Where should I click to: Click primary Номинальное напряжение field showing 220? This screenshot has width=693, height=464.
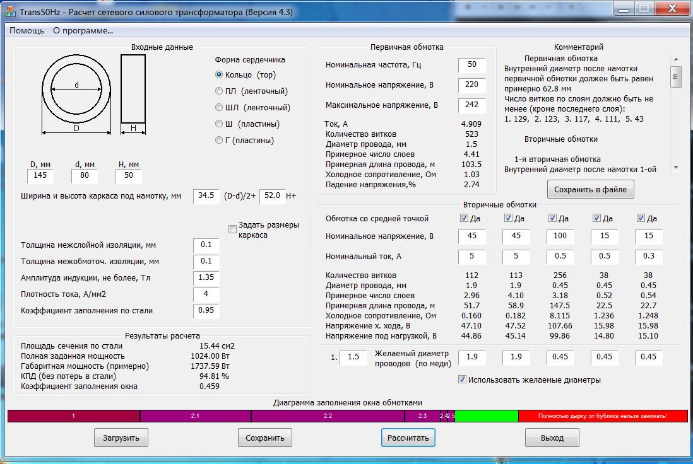point(471,84)
